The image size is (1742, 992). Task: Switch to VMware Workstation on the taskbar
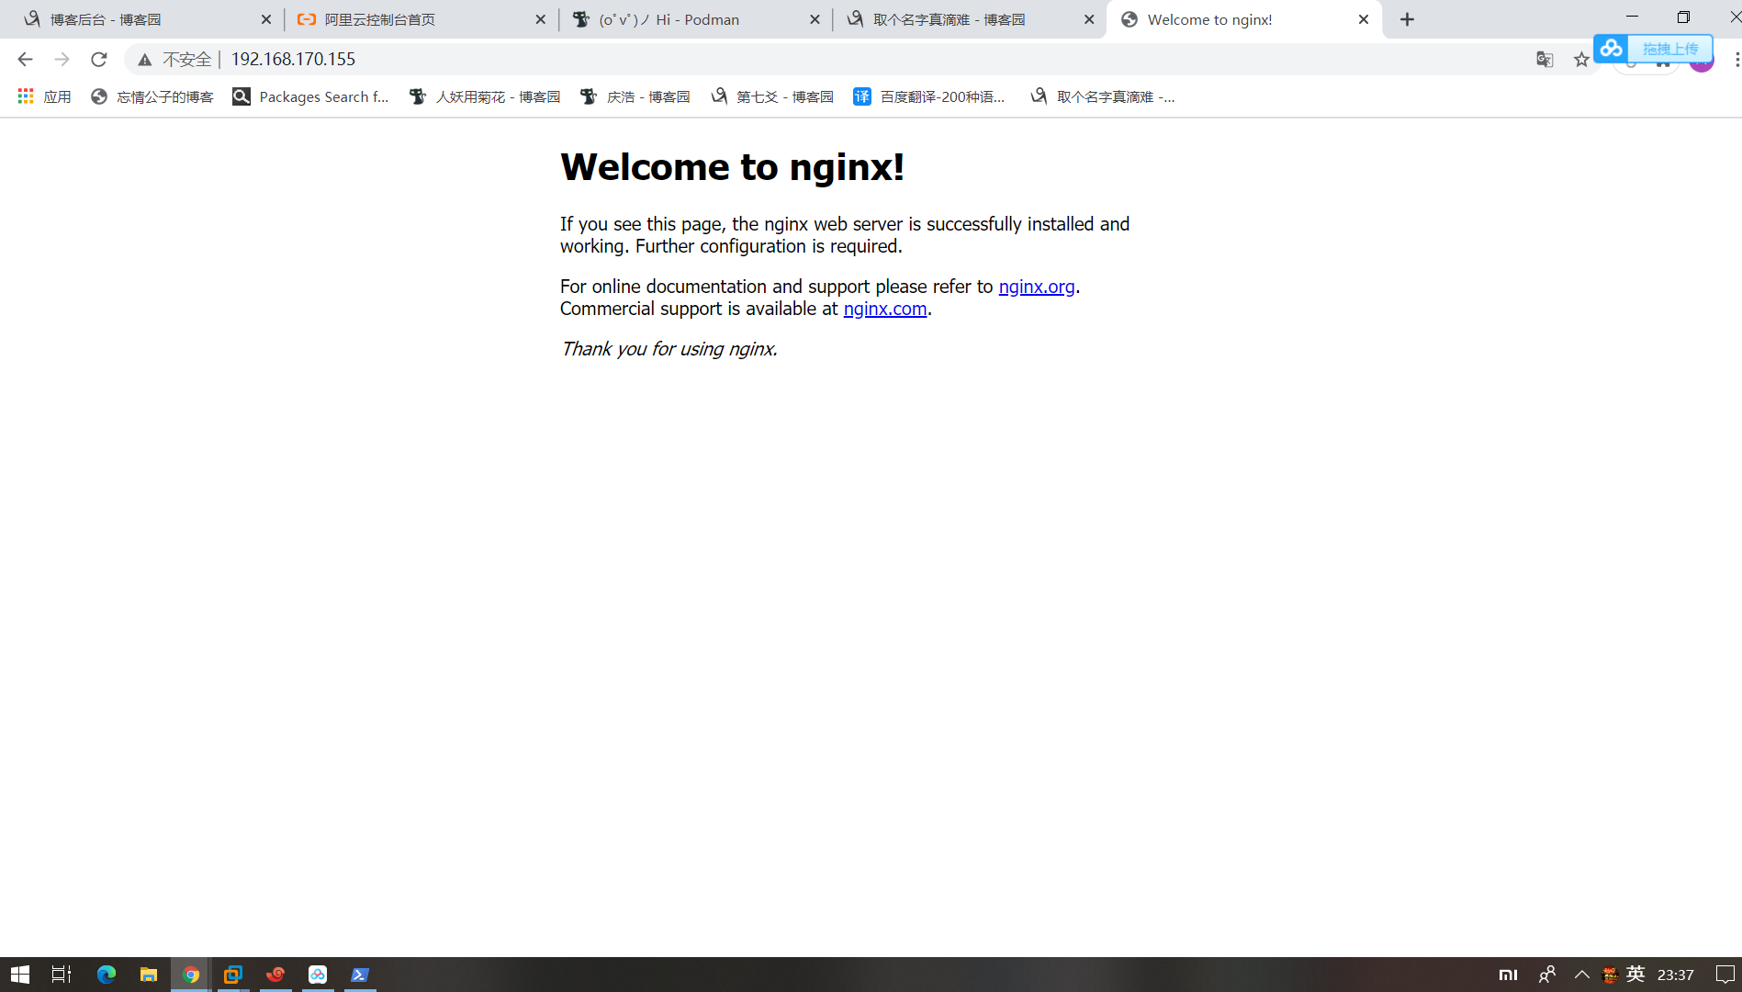[x=233, y=975]
